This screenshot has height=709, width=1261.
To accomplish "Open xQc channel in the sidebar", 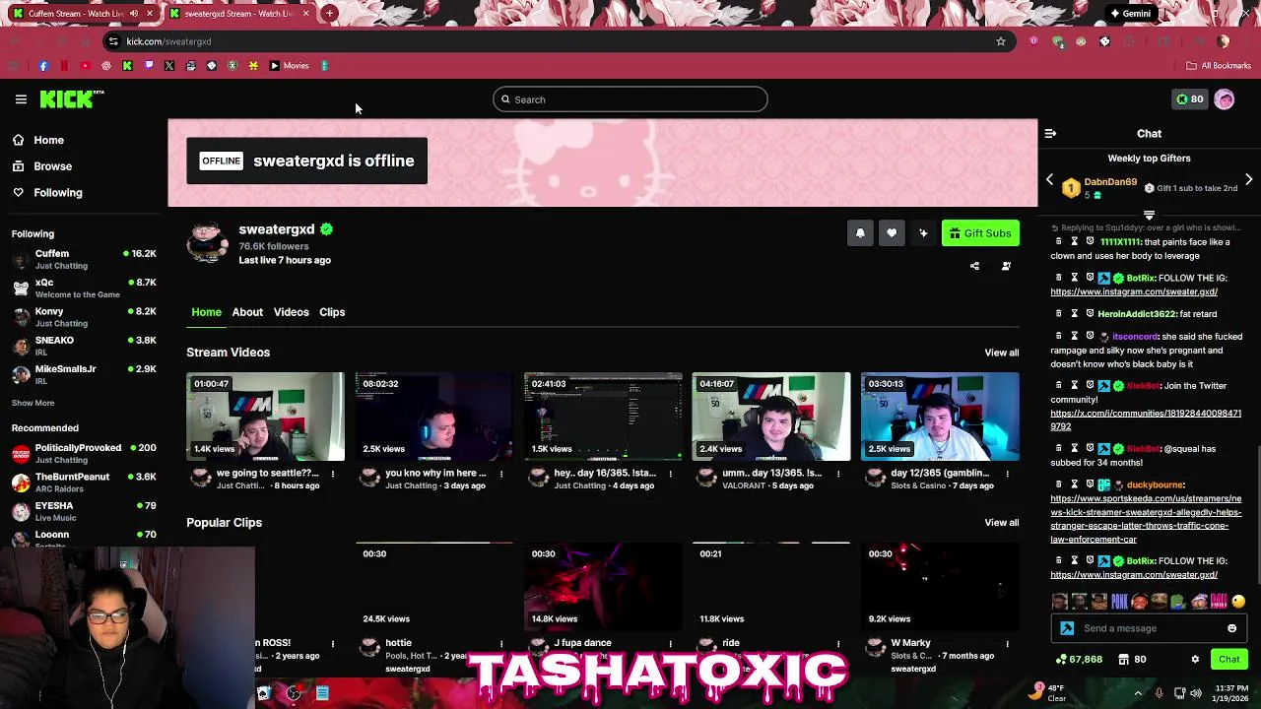I will [84, 288].
